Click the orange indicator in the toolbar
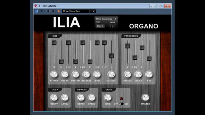205x115 pixels. click(x=59, y=11)
